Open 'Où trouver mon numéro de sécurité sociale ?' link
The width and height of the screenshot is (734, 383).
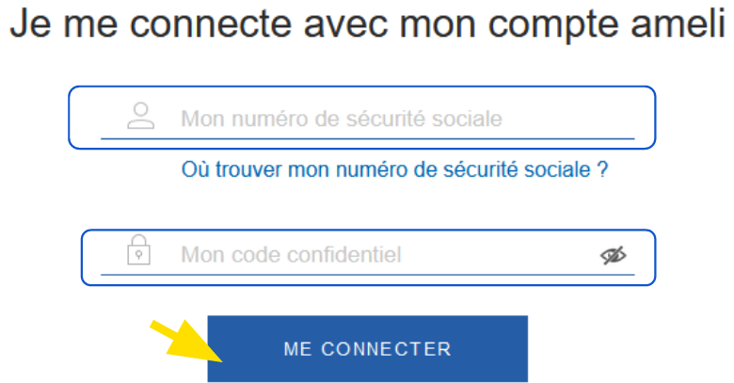point(394,169)
